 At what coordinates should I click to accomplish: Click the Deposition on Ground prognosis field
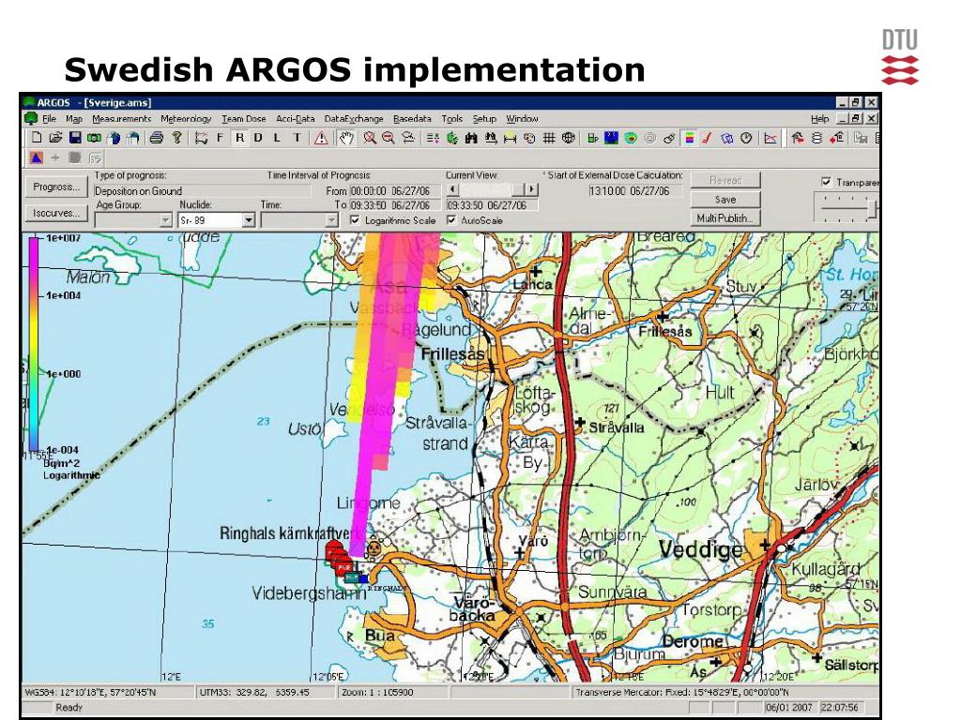point(203,191)
